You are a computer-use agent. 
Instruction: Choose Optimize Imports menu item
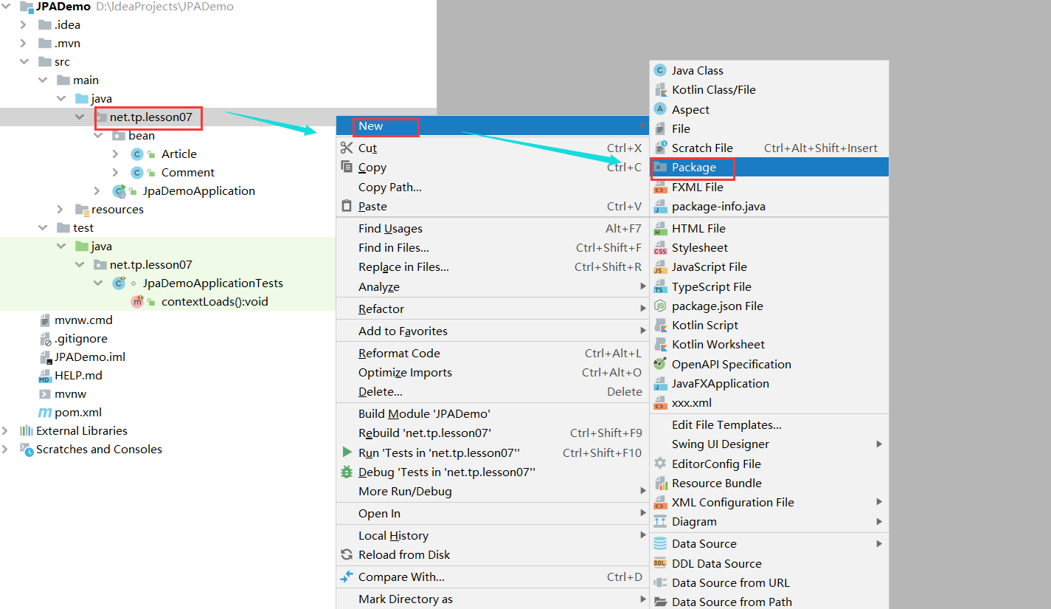[493, 373]
